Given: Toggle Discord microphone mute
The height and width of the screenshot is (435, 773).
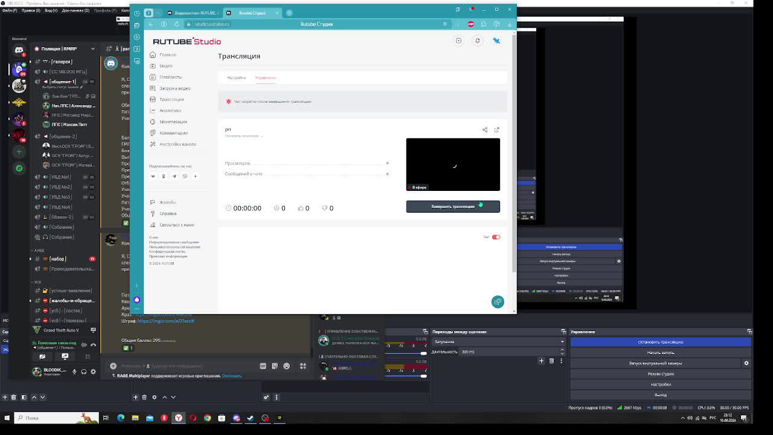Looking at the screenshot, I should tap(75, 372).
